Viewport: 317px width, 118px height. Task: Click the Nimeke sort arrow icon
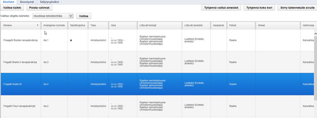click(x=37, y=26)
